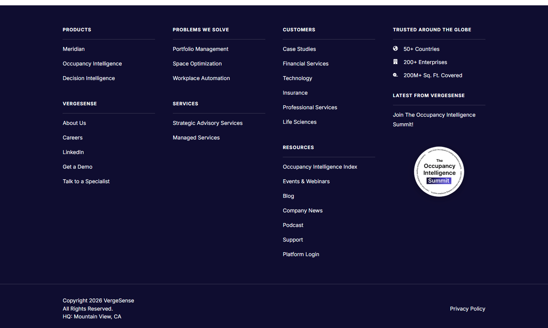
Task: Navigate to Platform Login
Action: pyautogui.click(x=301, y=254)
